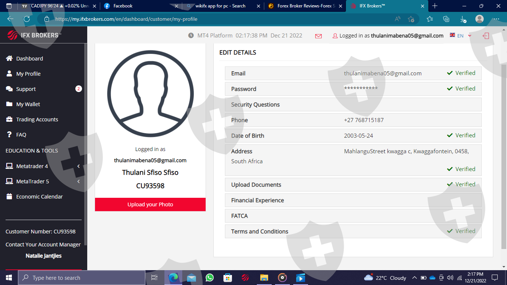Click the red logout icon in header

pos(486,36)
